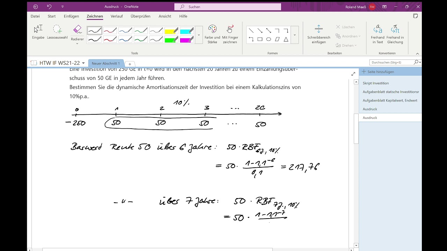
Task: Open Quick Access Toolbar customize arrow
Action: (63, 7)
